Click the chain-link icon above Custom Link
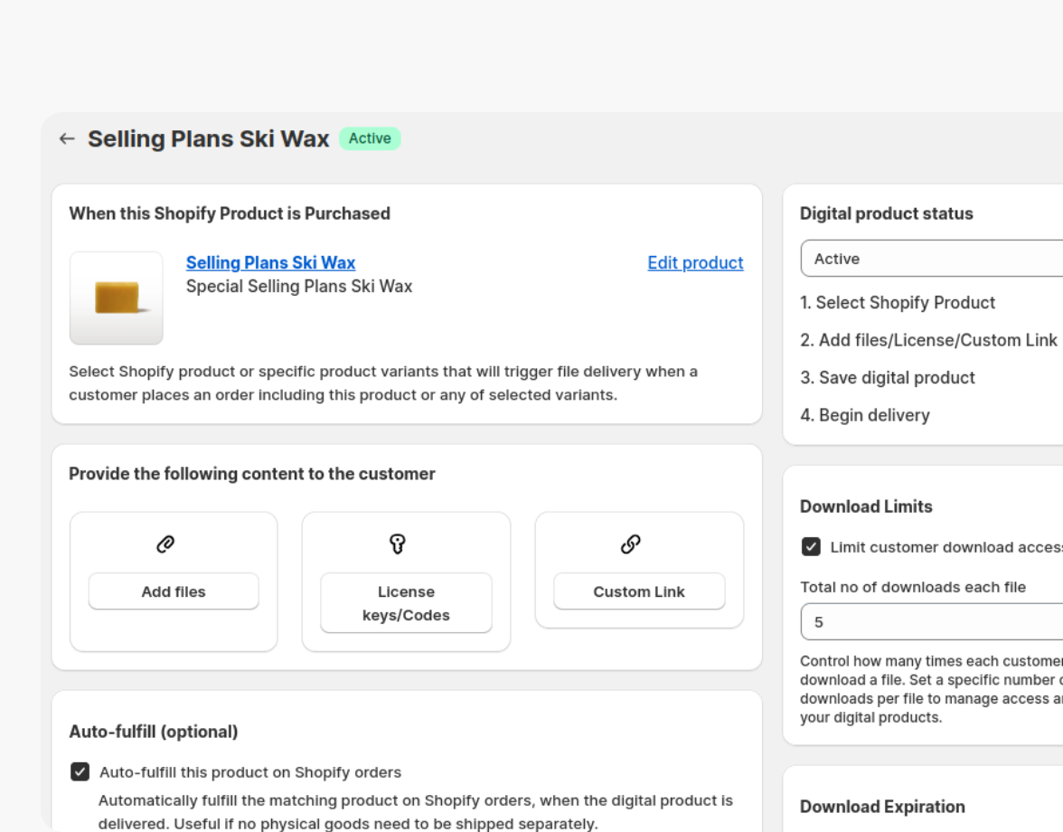1063x832 pixels. click(x=631, y=544)
